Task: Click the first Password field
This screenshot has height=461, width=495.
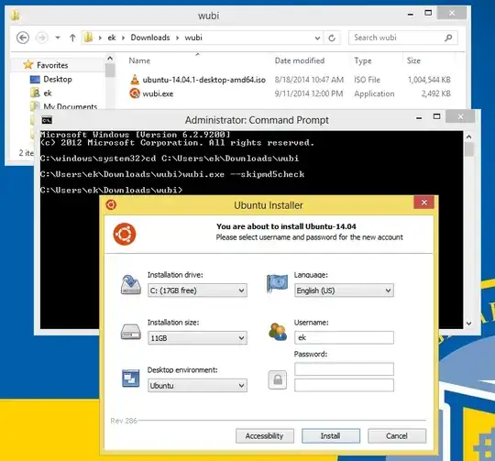Action: click(x=344, y=368)
